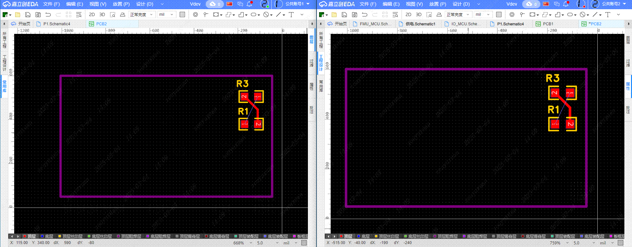The width and height of the screenshot is (632, 247).
Task: Click the via placement tool in right window
Action: [x=512, y=14]
